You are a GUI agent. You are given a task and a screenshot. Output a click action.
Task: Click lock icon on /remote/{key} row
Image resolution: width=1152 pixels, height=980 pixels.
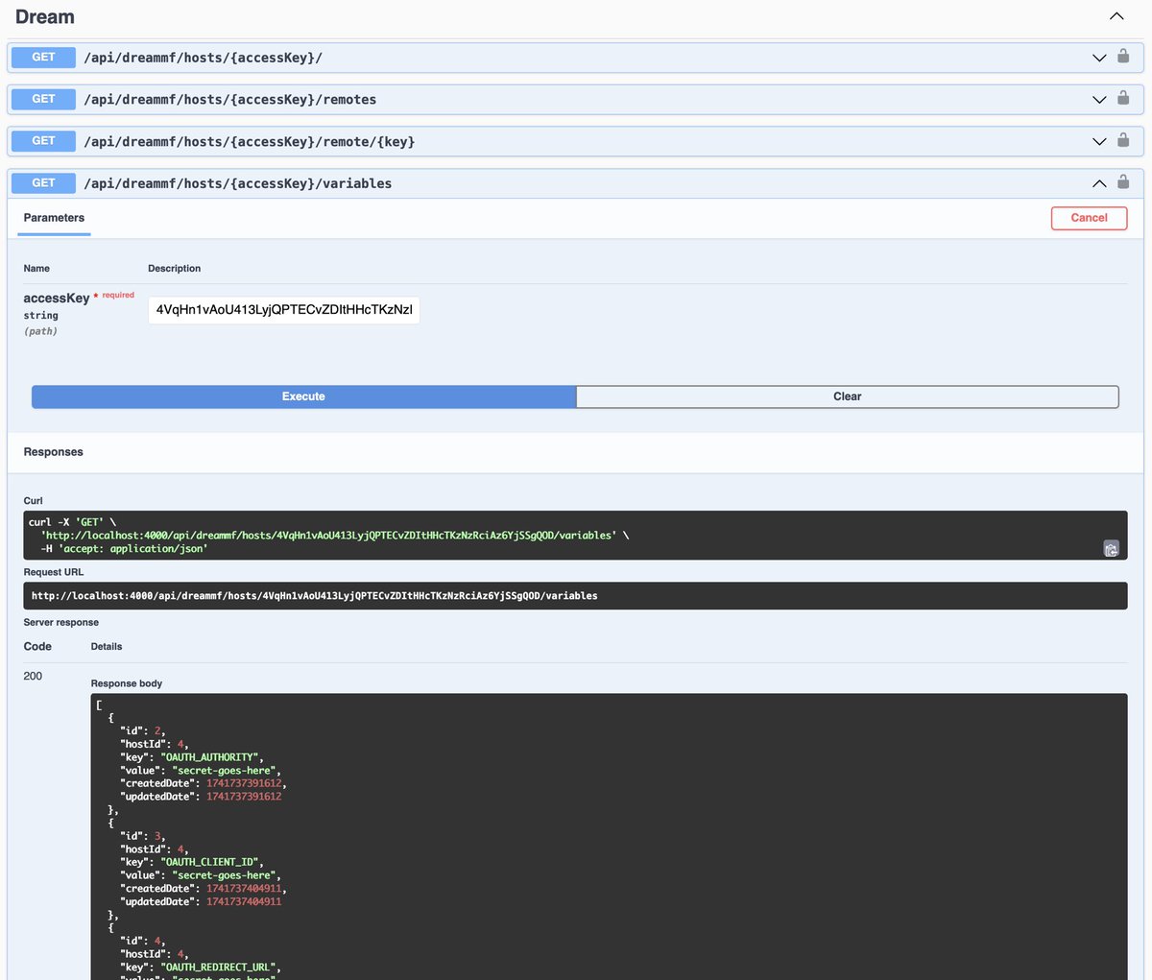(1123, 140)
